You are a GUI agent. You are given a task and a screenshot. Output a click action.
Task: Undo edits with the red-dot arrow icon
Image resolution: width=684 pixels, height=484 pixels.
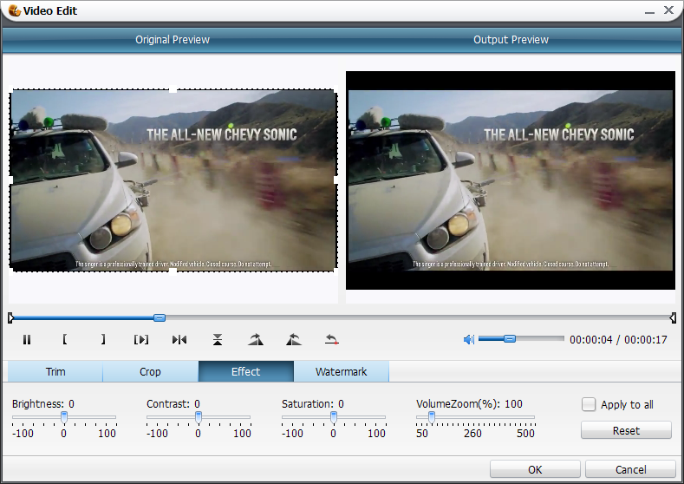332,339
